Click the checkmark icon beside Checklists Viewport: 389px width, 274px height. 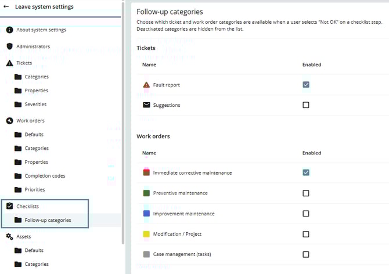9,206
